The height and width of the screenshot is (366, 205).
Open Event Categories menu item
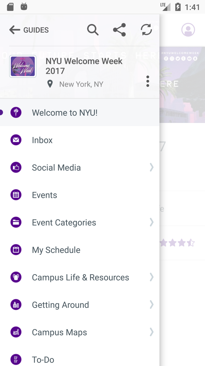click(80, 222)
